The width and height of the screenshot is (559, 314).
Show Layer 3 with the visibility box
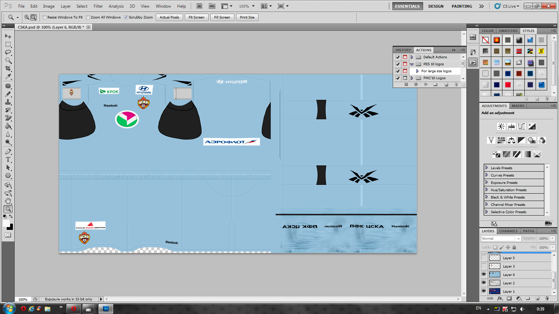click(484, 266)
